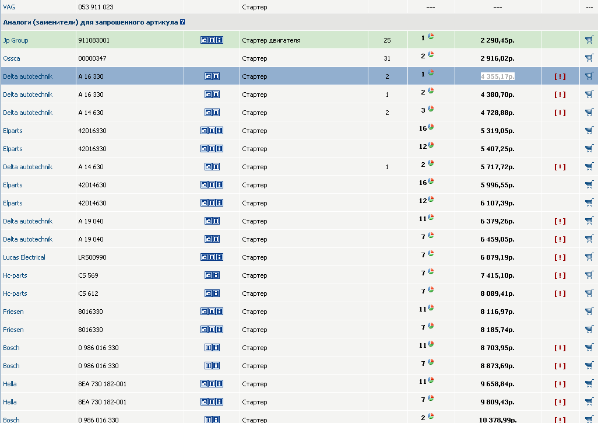The width and height of the screenshot is (598, 423).
Task: Open info 'i' icon for Lucas Electrical LRS00990
Action: pyautogui.click(x=219, y=257)
